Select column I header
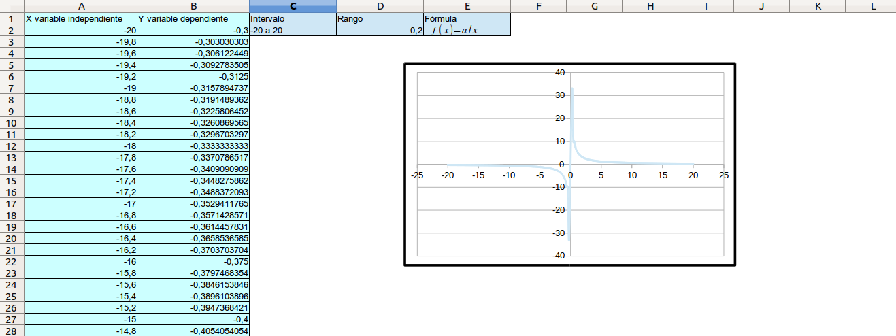This screenshot has height=336, width=896. 706,6
